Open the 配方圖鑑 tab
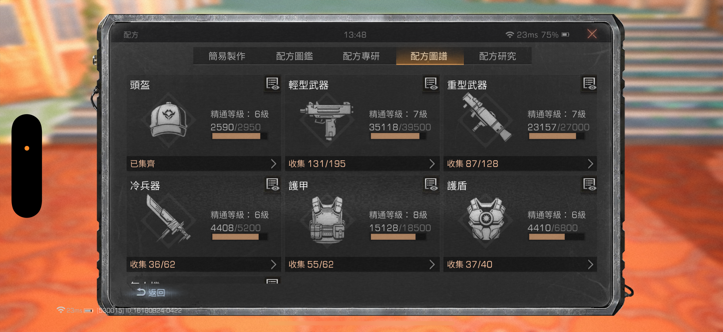The width and height of the screenshot is (723, 332). point(294,56)
